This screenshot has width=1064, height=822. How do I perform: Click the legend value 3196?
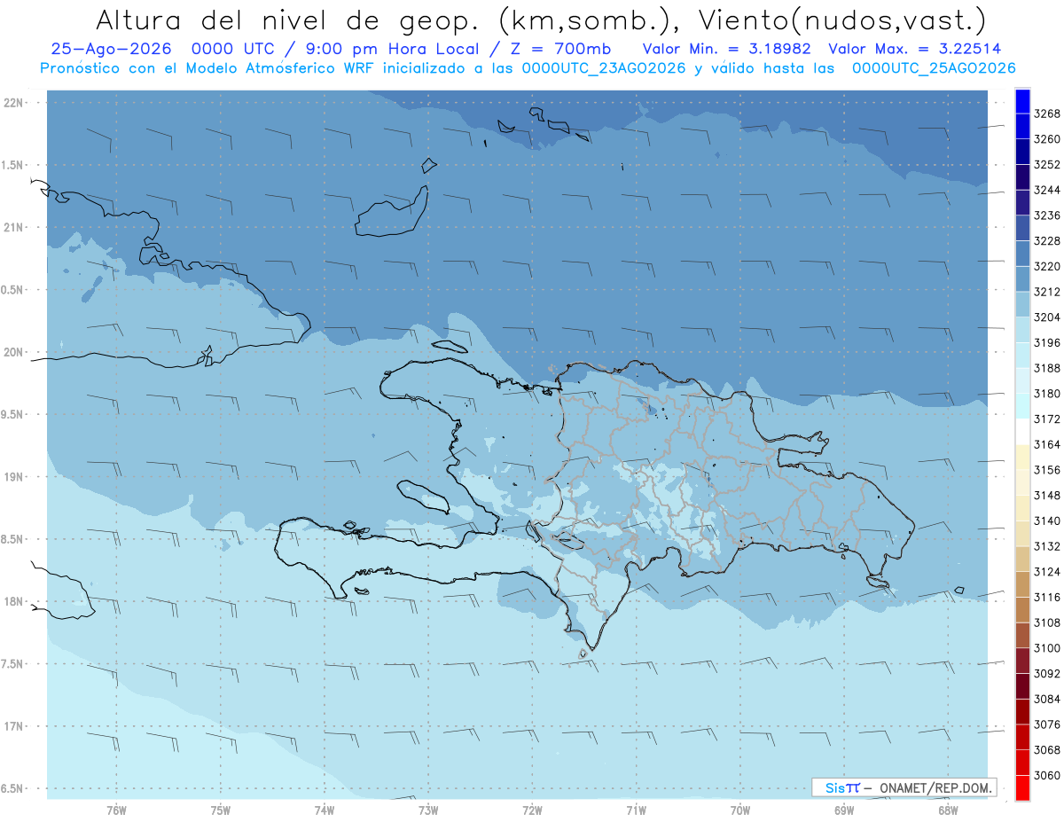[x=1047, y=342]
